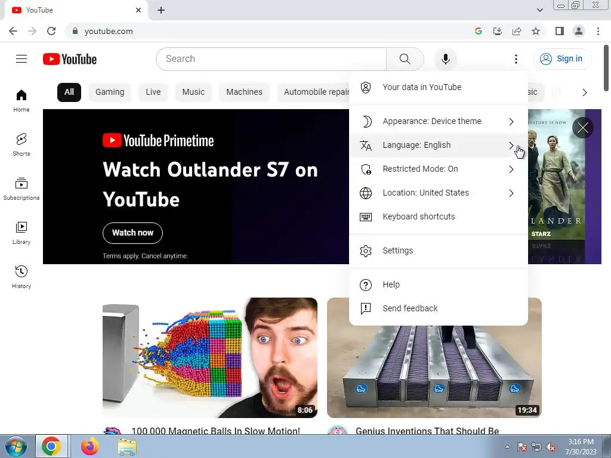Choose Send feedback

439,308
